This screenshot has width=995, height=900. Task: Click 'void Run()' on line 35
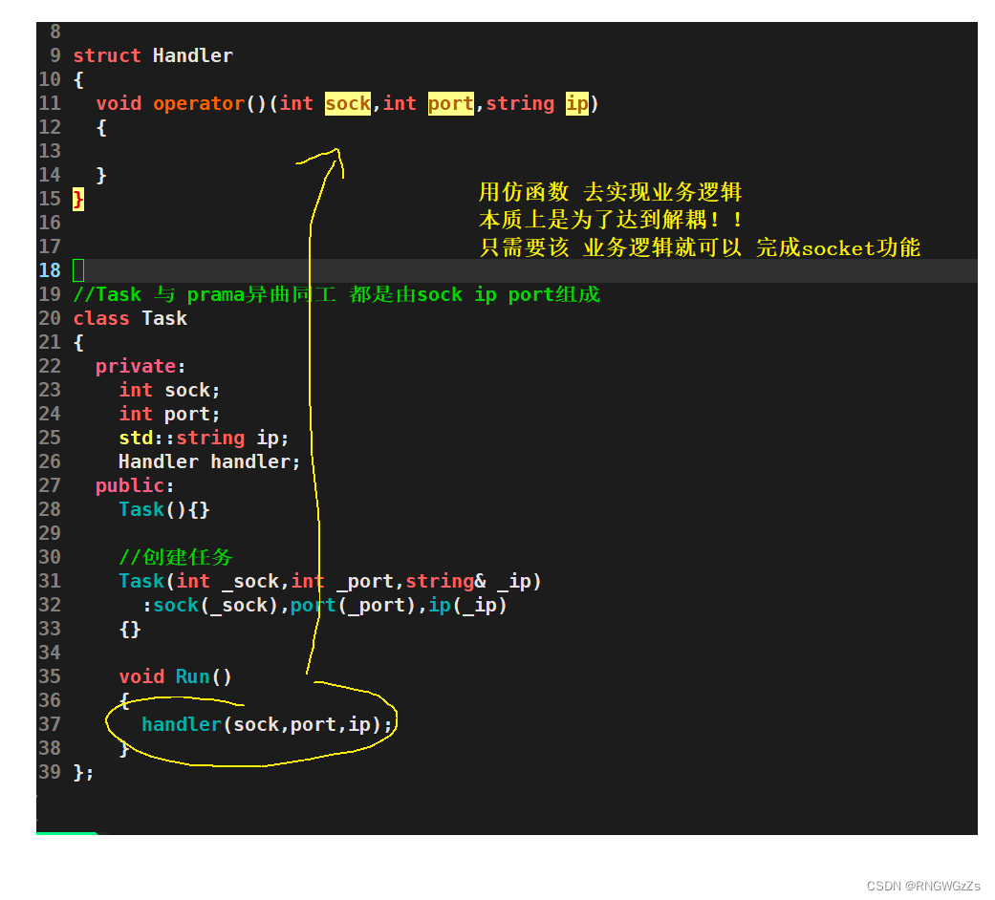[x=175, y=676]
